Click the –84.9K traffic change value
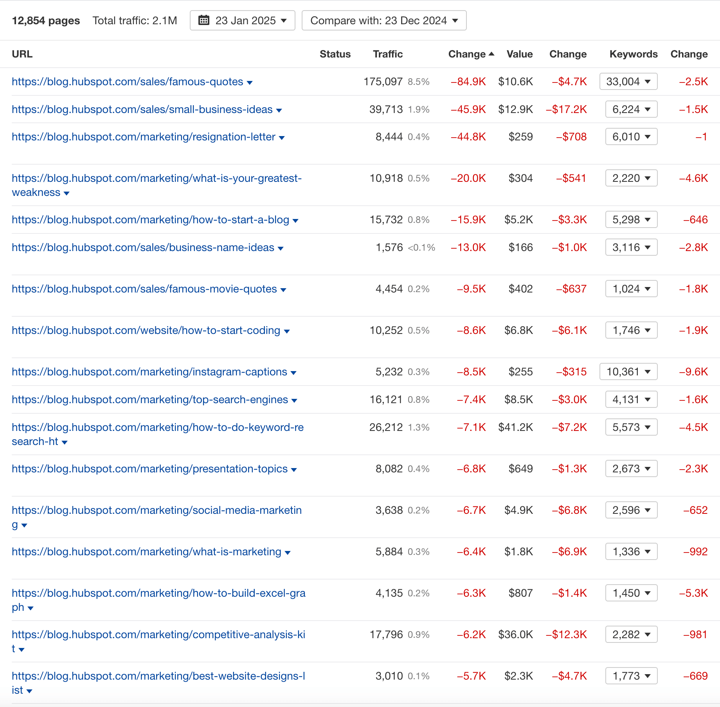Screen dimensions: 720x707 click(468, 81)
